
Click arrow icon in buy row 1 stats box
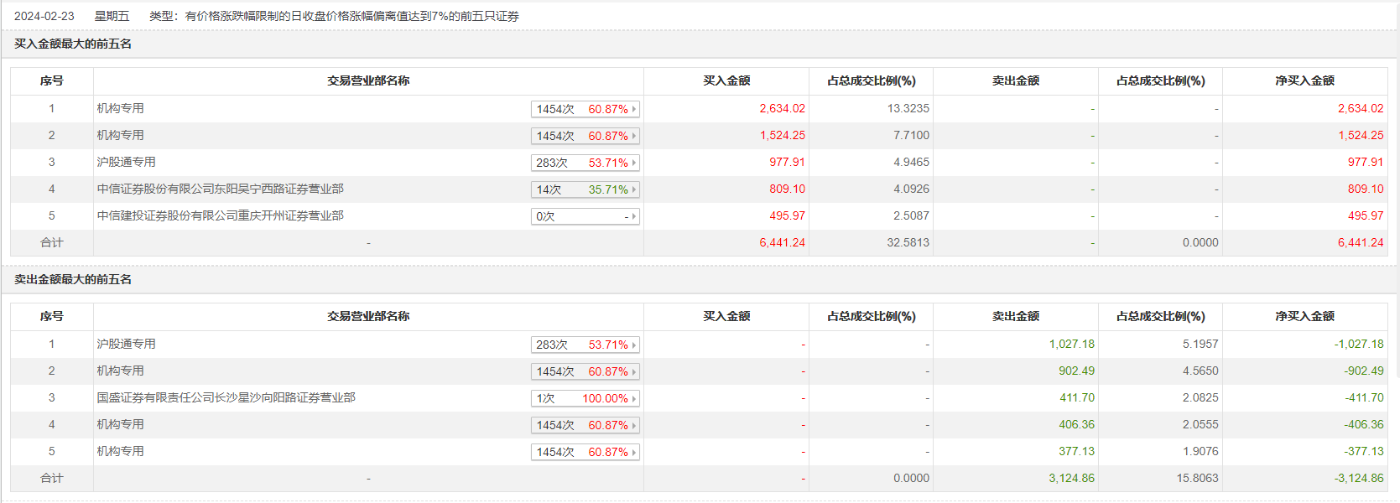(x=634, y=109)
